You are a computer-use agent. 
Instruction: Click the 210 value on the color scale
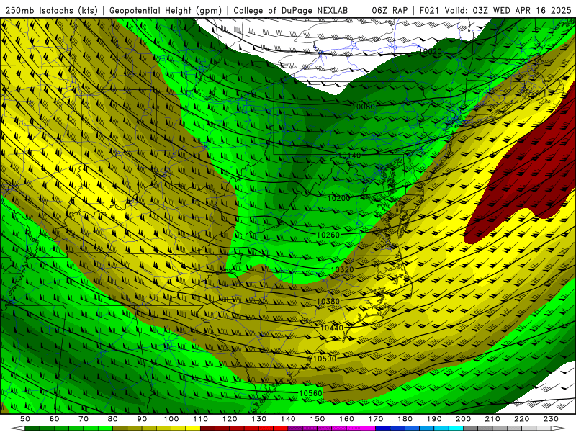492,419
